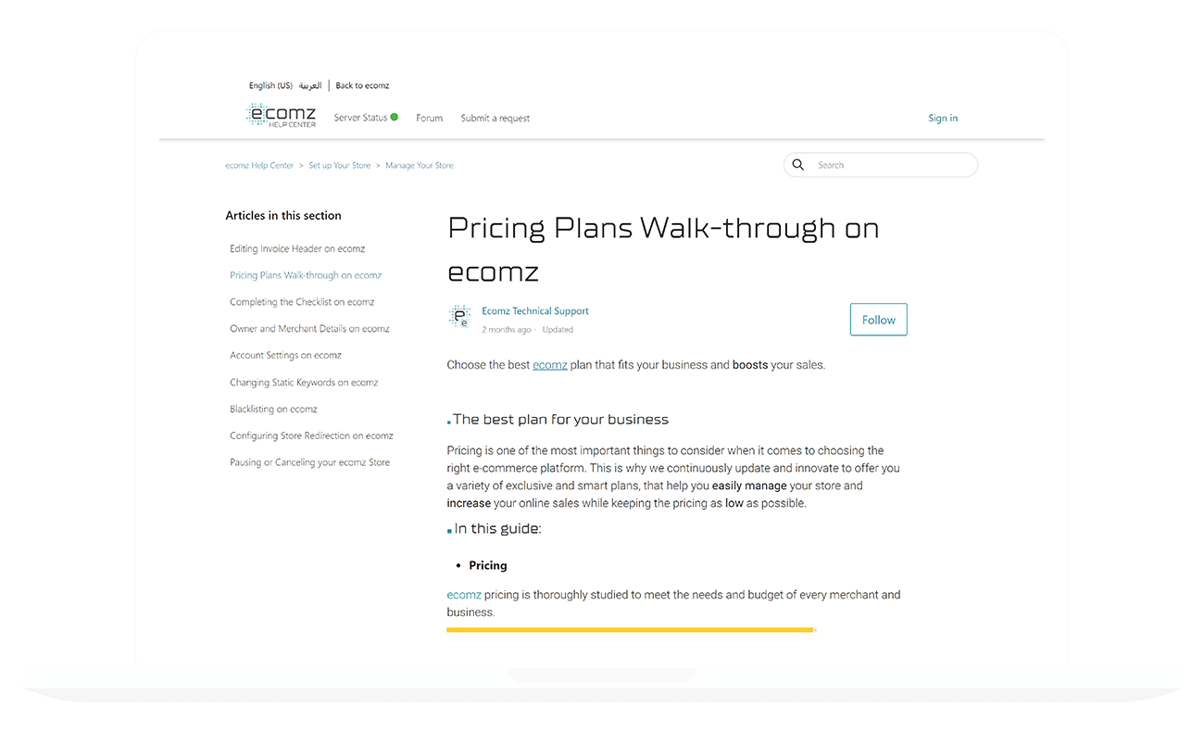Focus the Search input field
The width and height of the screenshot is (1204, 731).
click(880, 165)
